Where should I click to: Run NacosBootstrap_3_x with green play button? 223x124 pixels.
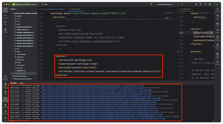[x=178, y=5]
